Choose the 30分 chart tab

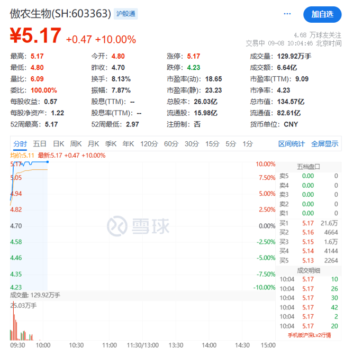(192, 144)
